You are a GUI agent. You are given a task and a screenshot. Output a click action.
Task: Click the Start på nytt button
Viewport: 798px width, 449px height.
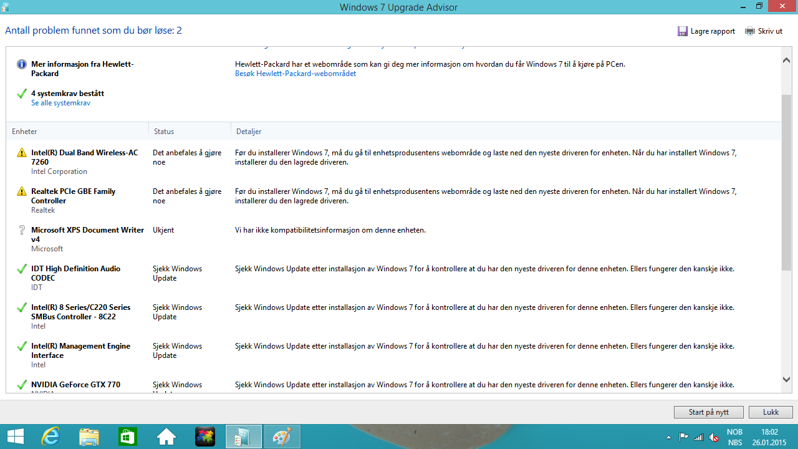709,412
